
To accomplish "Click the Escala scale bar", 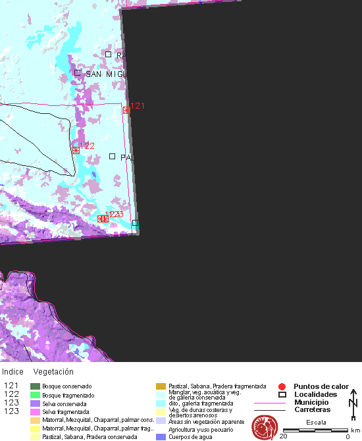I will 315,430.
